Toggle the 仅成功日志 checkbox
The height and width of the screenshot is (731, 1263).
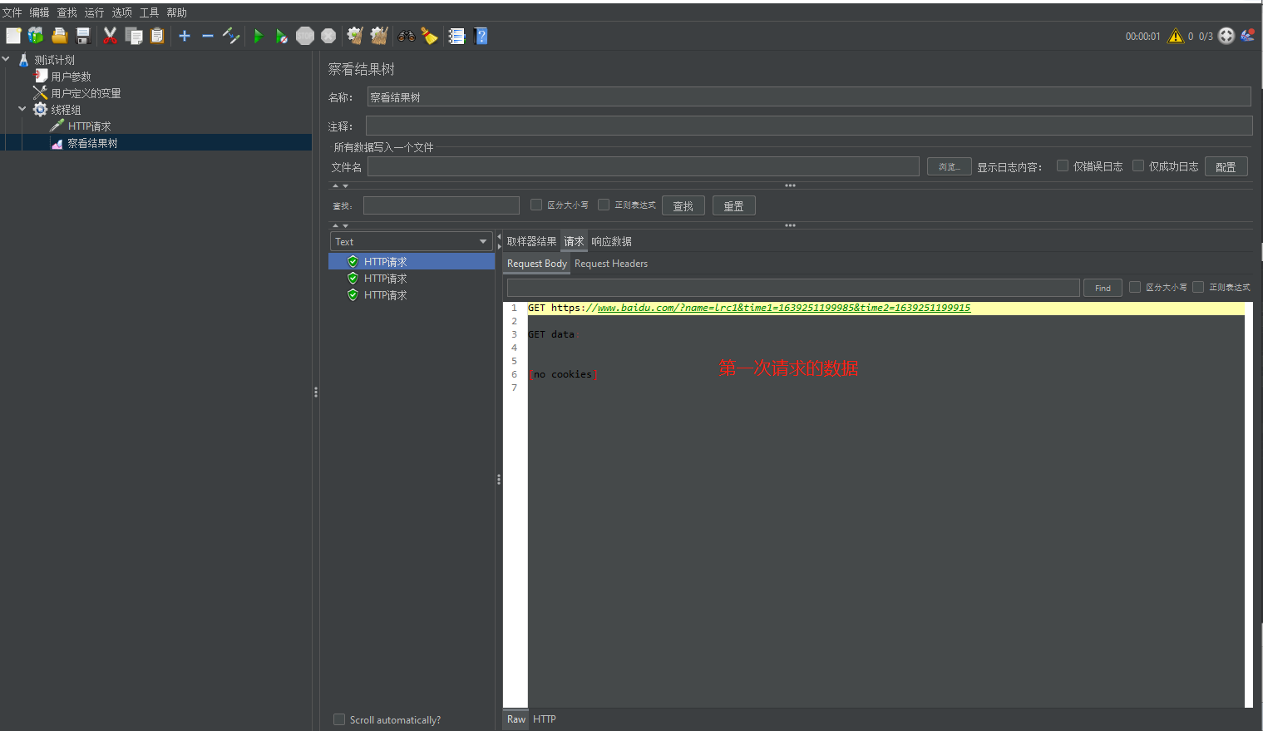point(1138,165)
